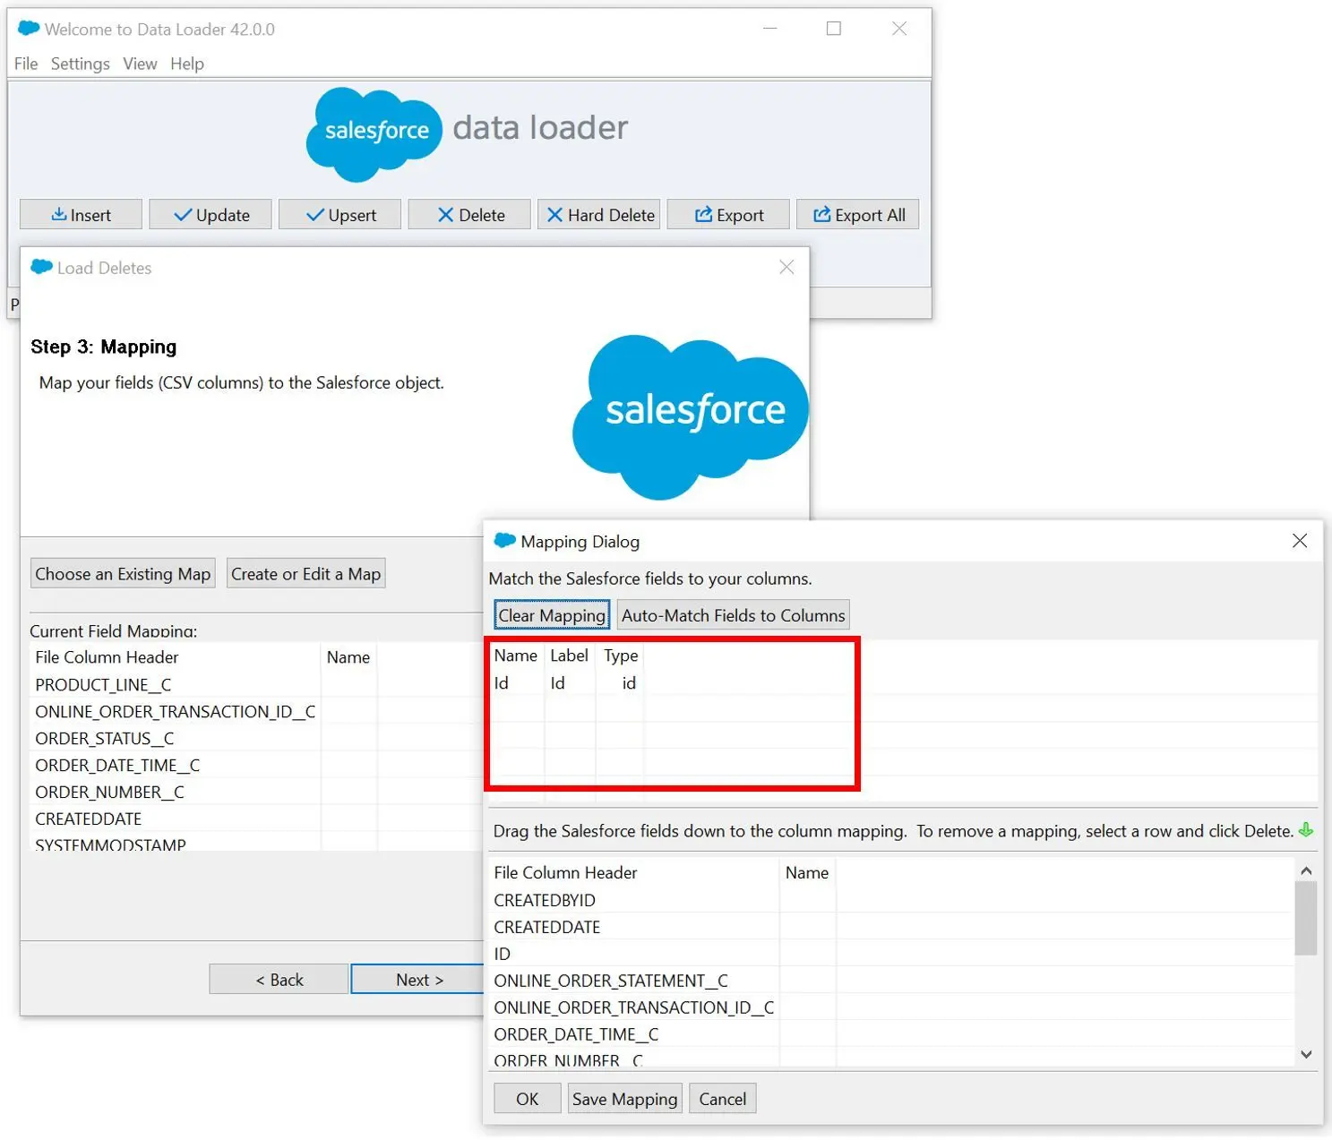
Task: Select PRODUCT_LINE__C row in Current Field Mapping
Action: pos(257,685)
